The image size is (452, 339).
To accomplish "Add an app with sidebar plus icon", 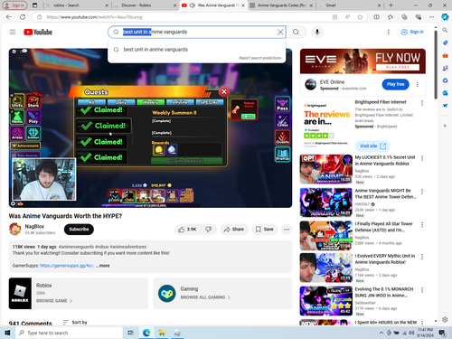I will 445,126.
